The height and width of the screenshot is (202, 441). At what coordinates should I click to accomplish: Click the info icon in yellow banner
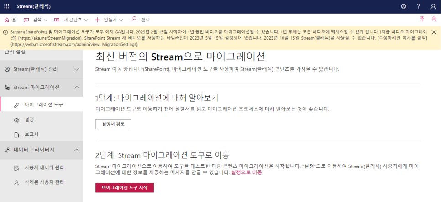pyautogui.click(x=5, y=32)
